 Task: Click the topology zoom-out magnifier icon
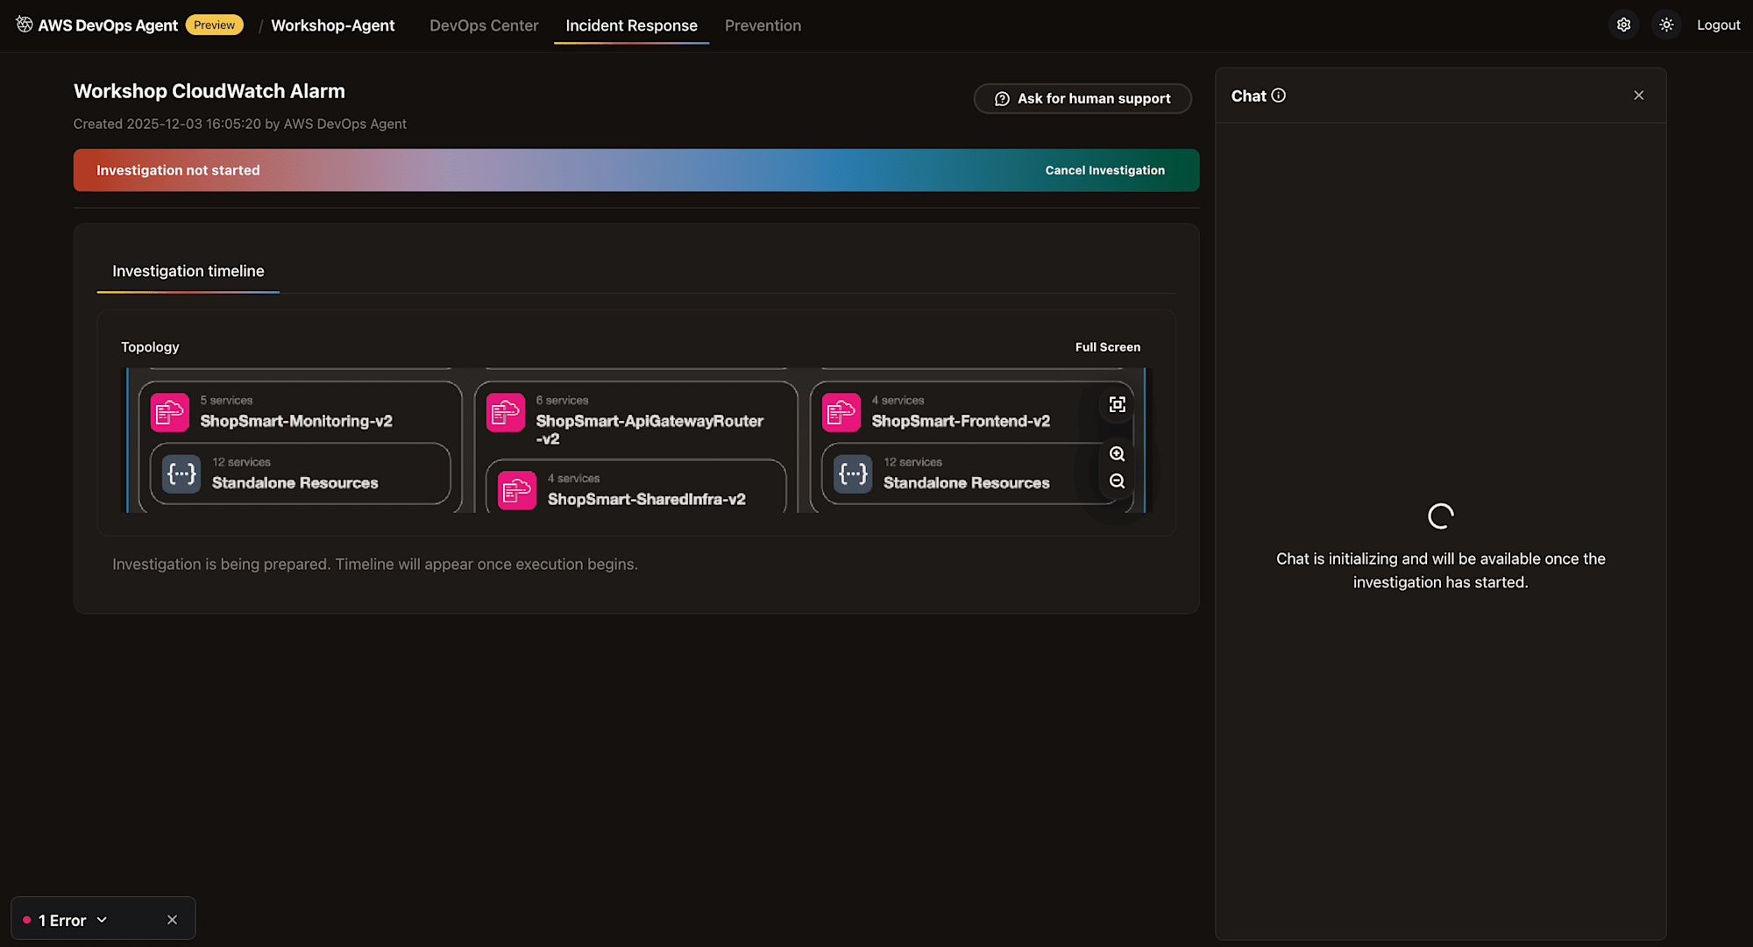point(1117,481)
